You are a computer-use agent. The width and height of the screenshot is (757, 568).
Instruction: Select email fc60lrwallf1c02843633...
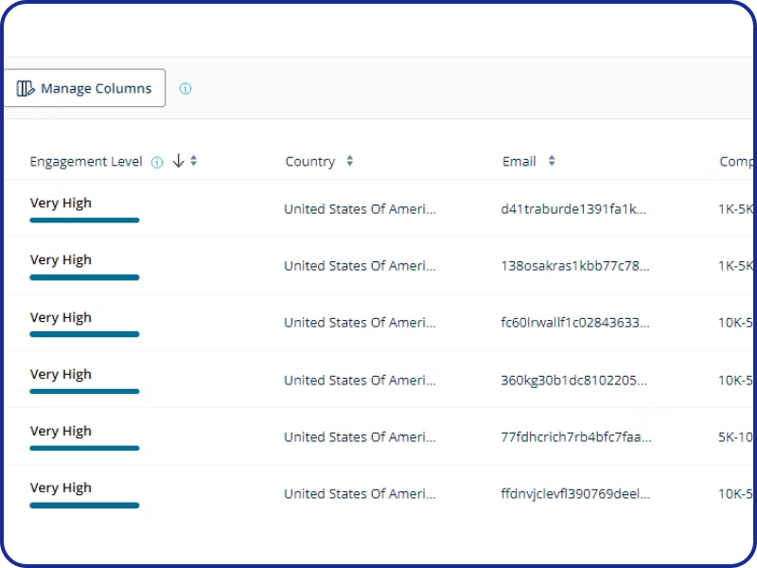pyautogui.click(x=575, y=322)
